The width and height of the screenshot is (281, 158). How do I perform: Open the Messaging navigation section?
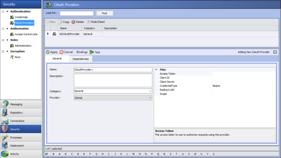pos(21,104)
